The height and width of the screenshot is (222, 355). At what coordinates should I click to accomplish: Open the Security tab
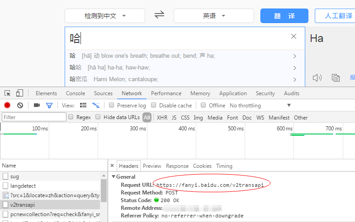coord(265,93)
